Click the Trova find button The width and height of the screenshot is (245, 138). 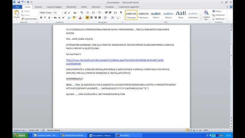[217, 11]
